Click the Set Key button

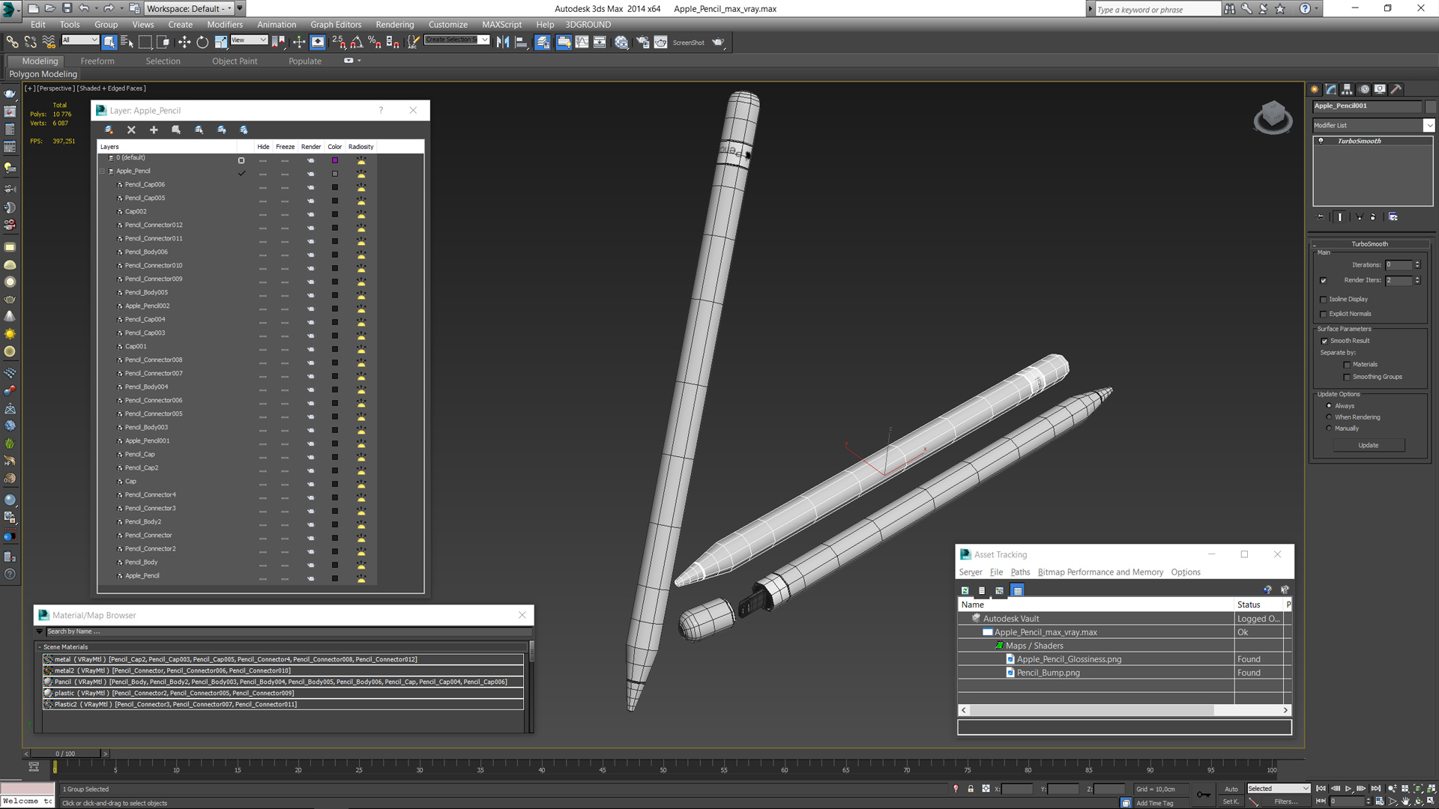click(1231, 802)
